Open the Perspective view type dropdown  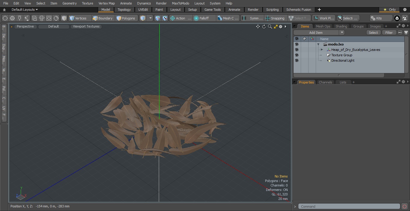click(x=25, y=26)
